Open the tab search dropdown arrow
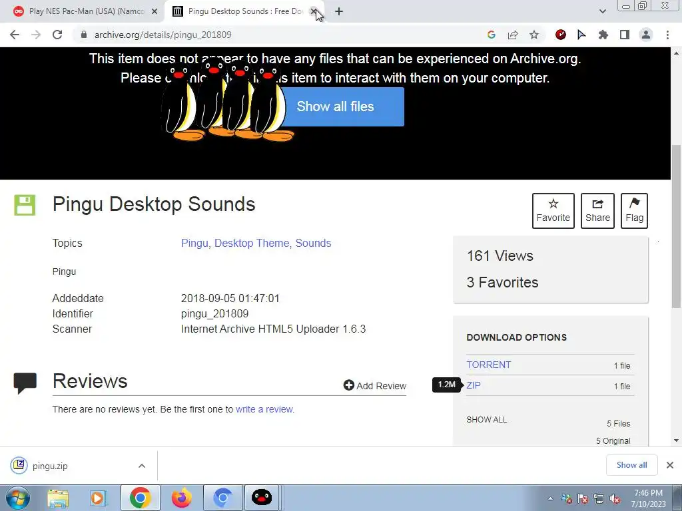This screenshot has height=511, width=682. coord(602,12)
